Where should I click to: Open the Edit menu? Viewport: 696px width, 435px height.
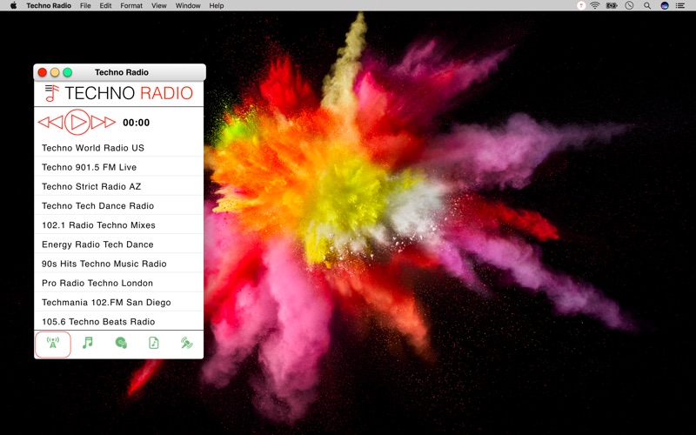[x=105, y=5]
